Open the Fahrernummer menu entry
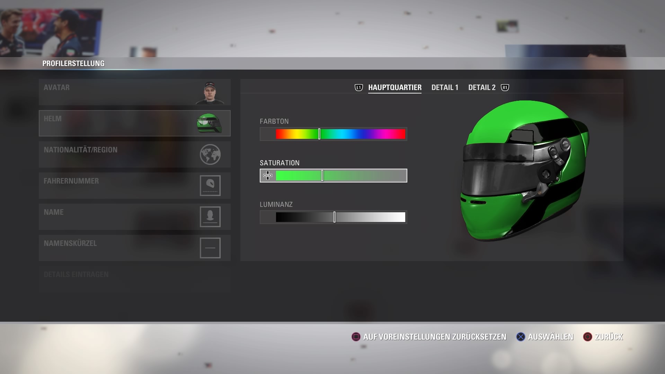 click(135, 186)
